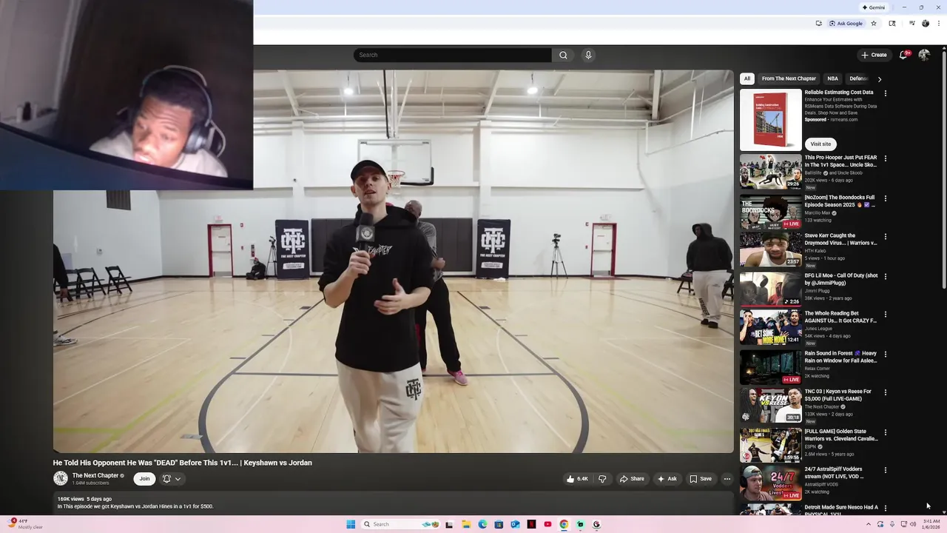Open Chrome three-dot menu
This screenshot has height=533, width=947.
point(939,24)
